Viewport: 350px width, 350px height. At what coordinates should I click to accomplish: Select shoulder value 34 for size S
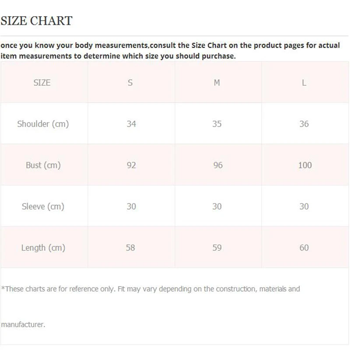coord(131,124)
